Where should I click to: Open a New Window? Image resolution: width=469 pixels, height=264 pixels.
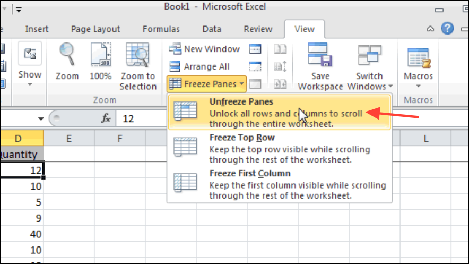pyautogui.click(x=204, y=49)
